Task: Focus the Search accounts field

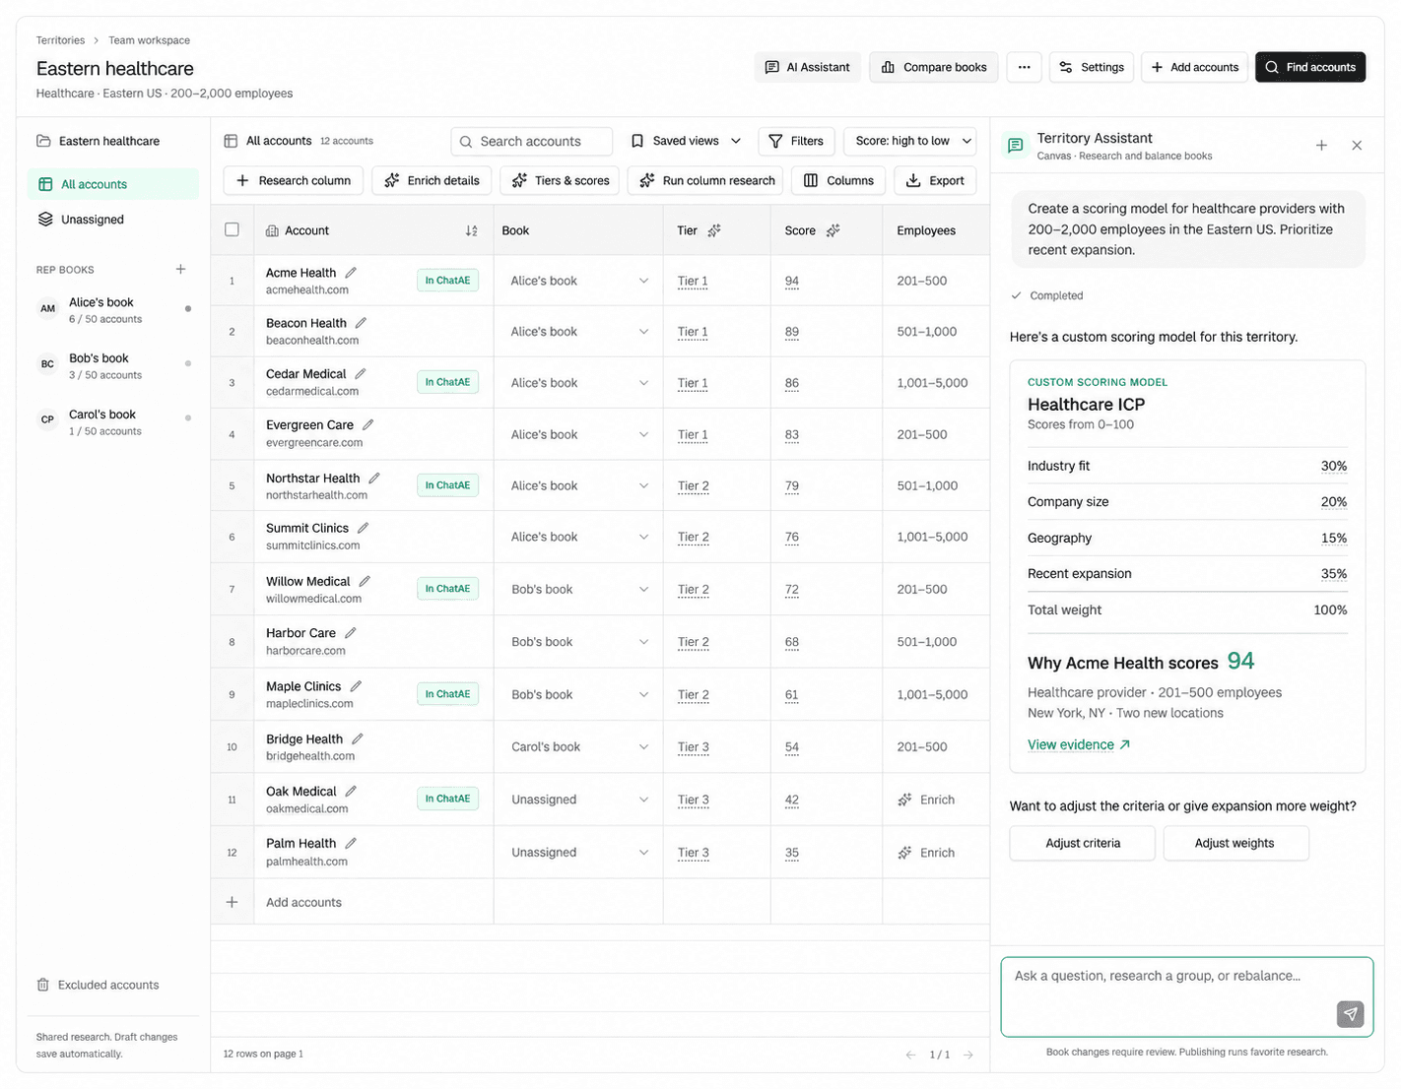Action: tap(531, 141)
